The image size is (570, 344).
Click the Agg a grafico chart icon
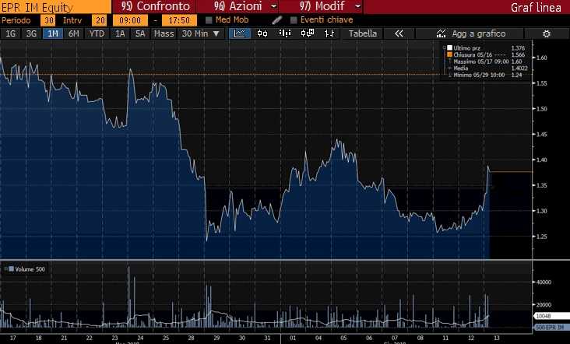coord(441,33)
